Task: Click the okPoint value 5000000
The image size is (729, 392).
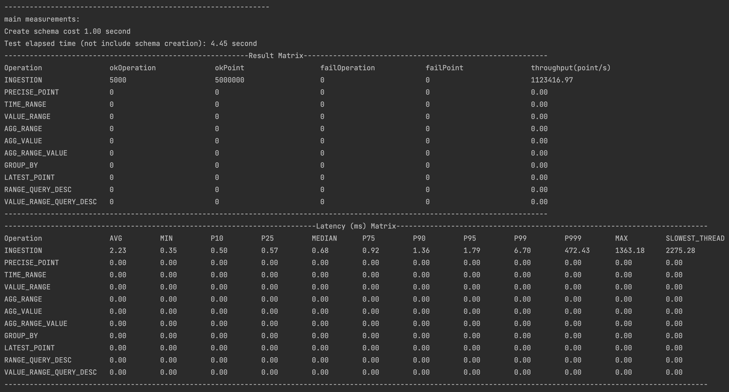Action: [230, 80]
